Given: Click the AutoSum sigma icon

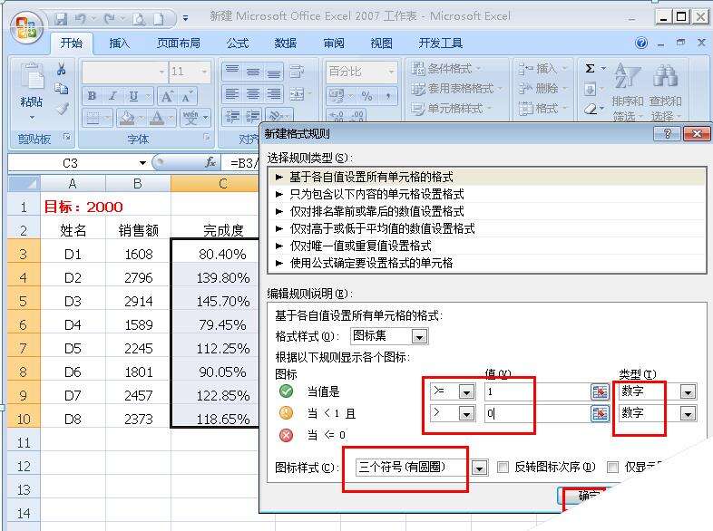Looking at the screenshot, I should point(591,68).
